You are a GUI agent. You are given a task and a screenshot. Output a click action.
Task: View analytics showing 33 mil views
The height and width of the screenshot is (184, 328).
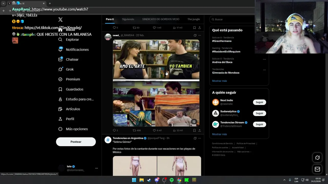[178, 130]
